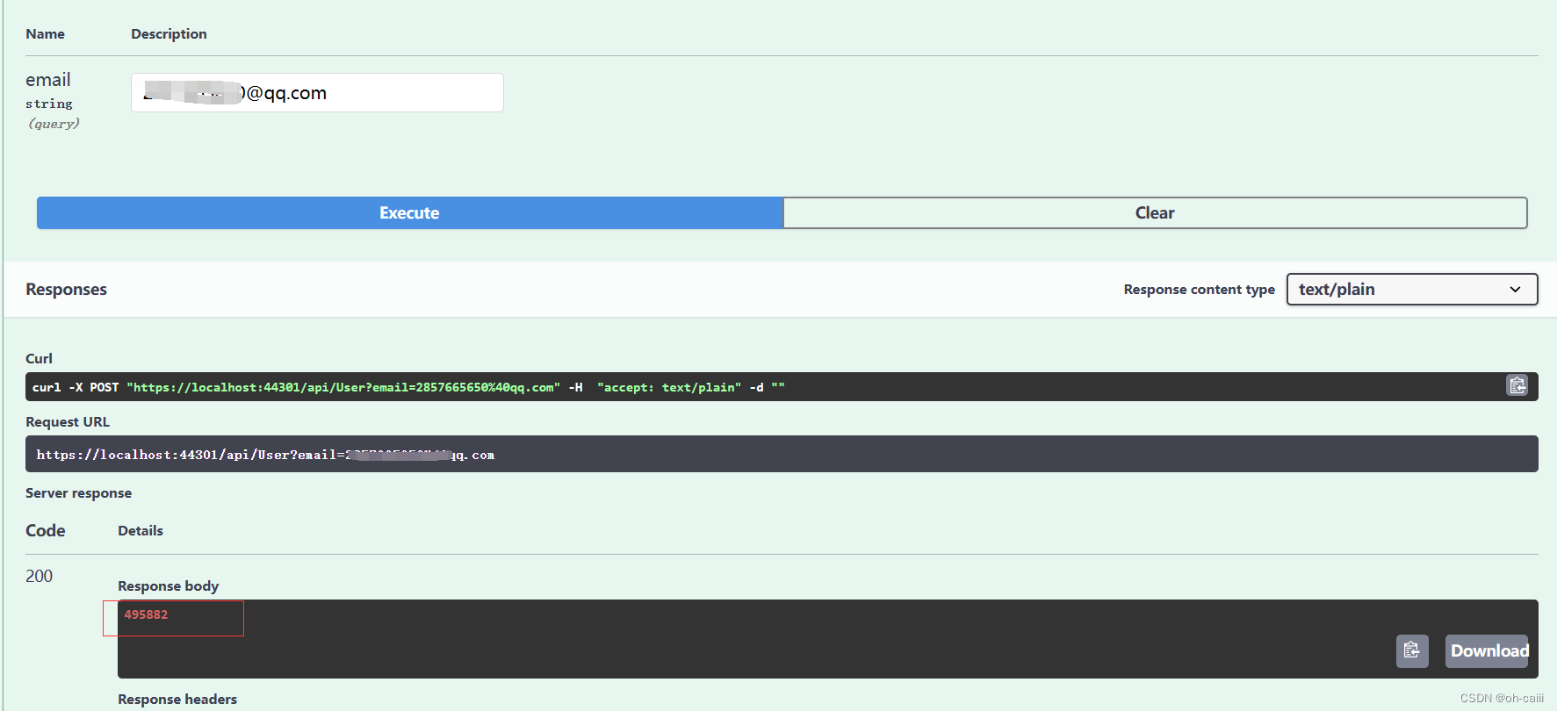Click the string type label
The height and width of the screenshot is (711, 1557).
(49, 104)
